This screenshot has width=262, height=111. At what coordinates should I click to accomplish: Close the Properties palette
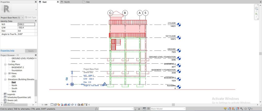[x=36, y=2]
